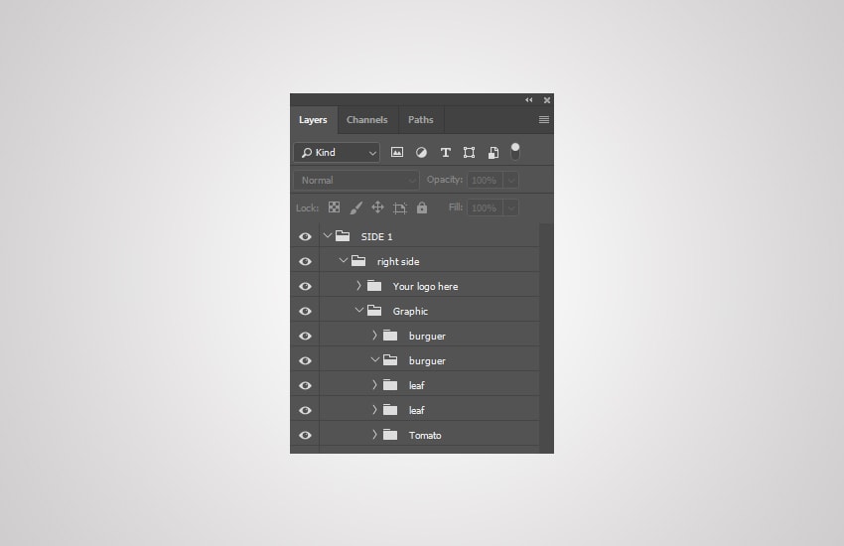
Task: Expand the Your logo here group
Action: coord(359,286)
